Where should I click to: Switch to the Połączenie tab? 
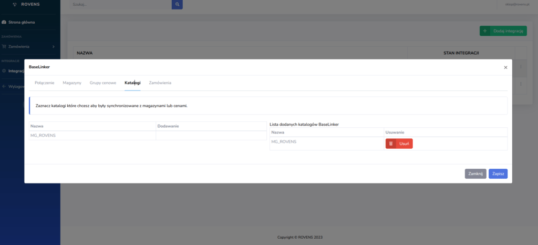coord(45,83)
